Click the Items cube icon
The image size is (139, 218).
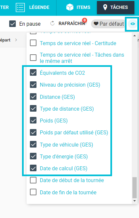[70, 7]
